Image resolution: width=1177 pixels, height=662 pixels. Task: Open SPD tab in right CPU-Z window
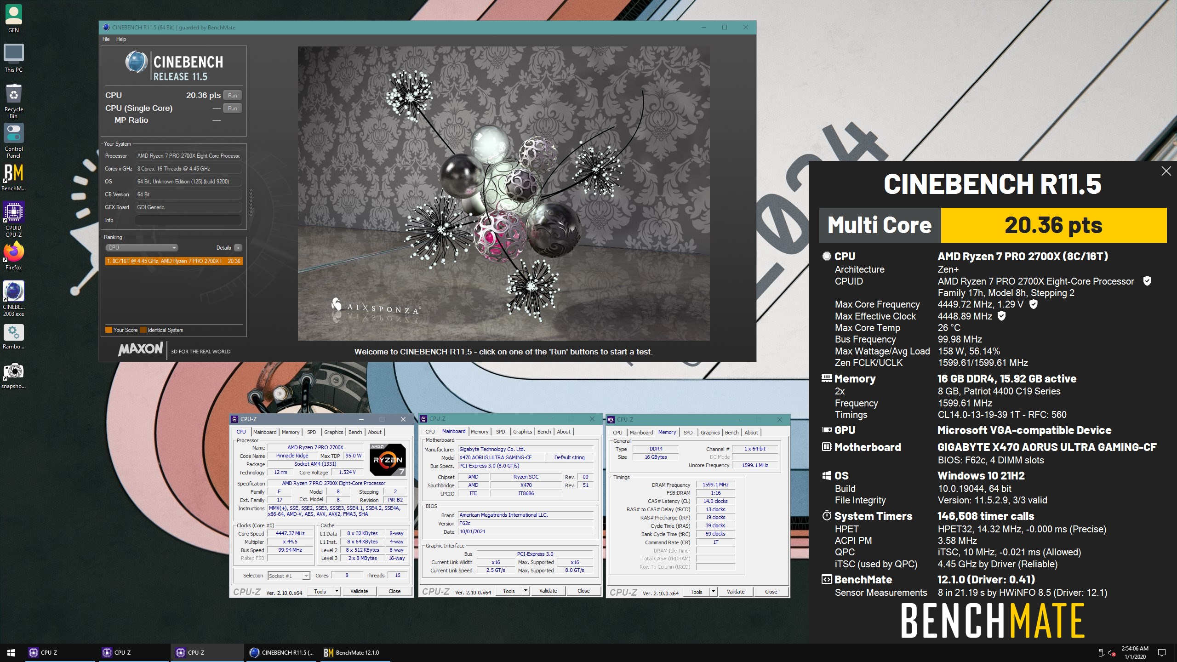click(x=688, y=432)
